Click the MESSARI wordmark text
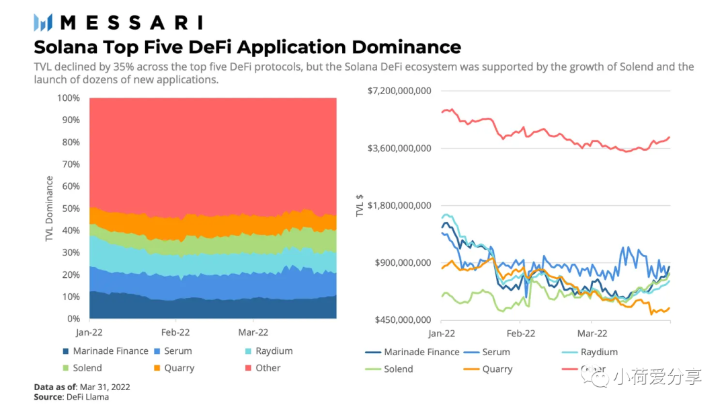Screen dimensions: 726x409 (132, 23)
